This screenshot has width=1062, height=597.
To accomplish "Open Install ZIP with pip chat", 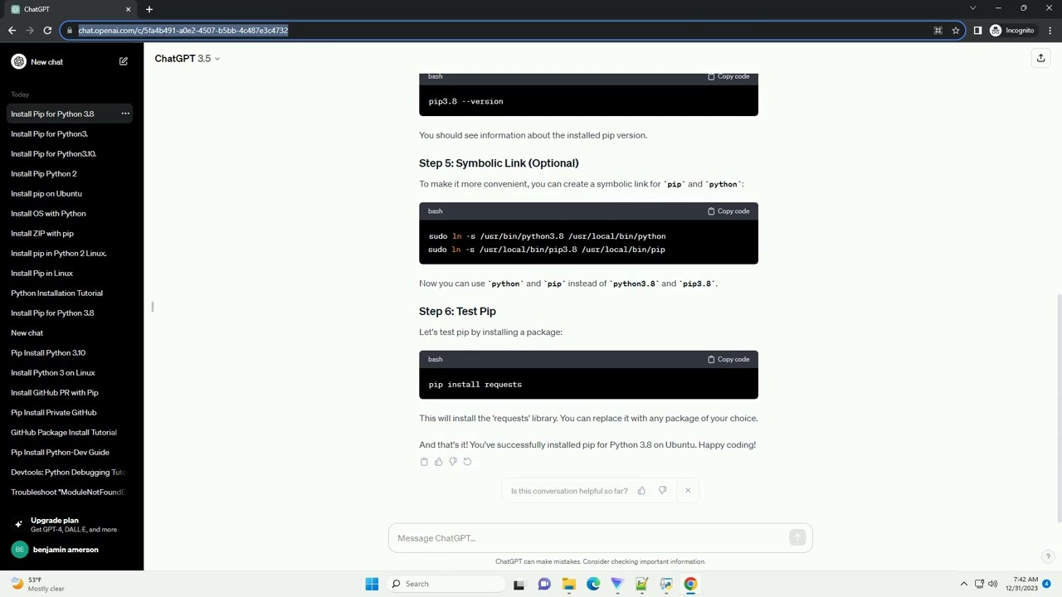I will (x=71, y=233).
